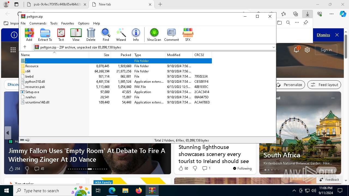The image size is (349, 196).
Task: Open Edge Settings and more ellipsis
Action: pyautogui.click(x=332, y=14)
